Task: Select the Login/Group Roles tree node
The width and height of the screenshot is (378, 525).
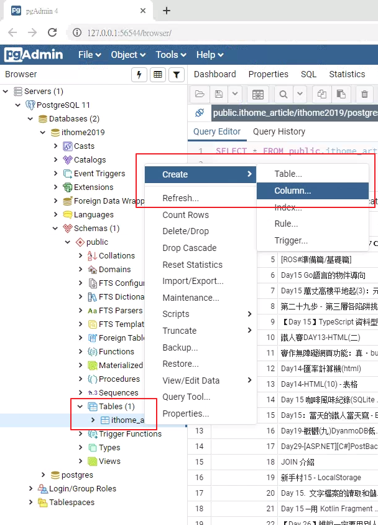Action: [82, 489]
